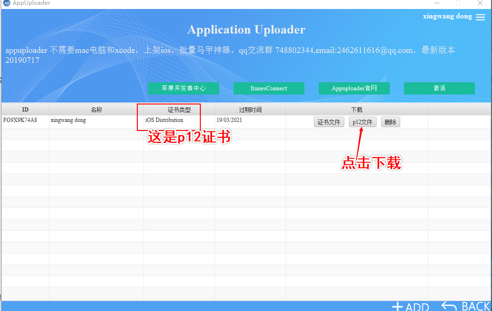492x311 pixels.
Task: Download the 证书文件 certificate file
Action: (x=329, y=122)
